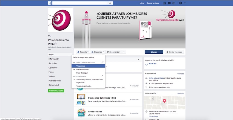Edit notifications settings pencil icon

(x=103, y=76)
